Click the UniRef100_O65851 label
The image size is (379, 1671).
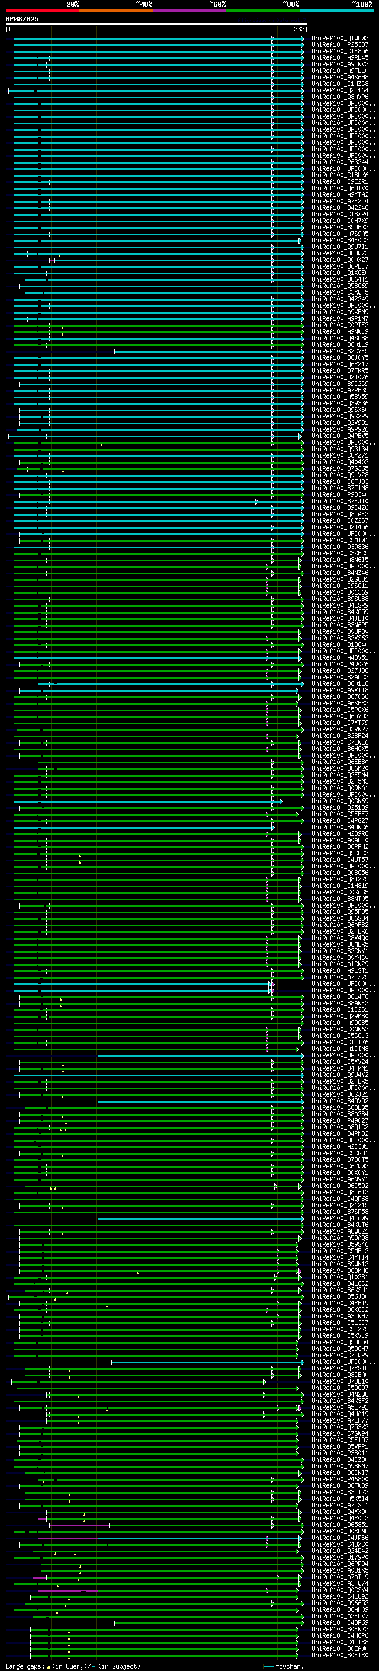coord(340,1525)
